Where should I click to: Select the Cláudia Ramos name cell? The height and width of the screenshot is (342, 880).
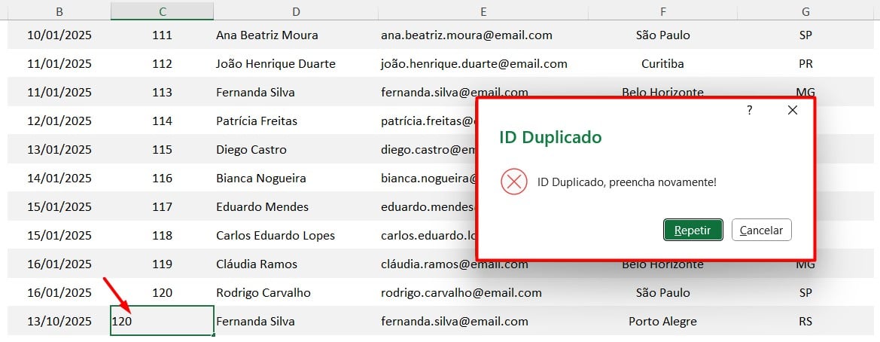tap(296, 264)
